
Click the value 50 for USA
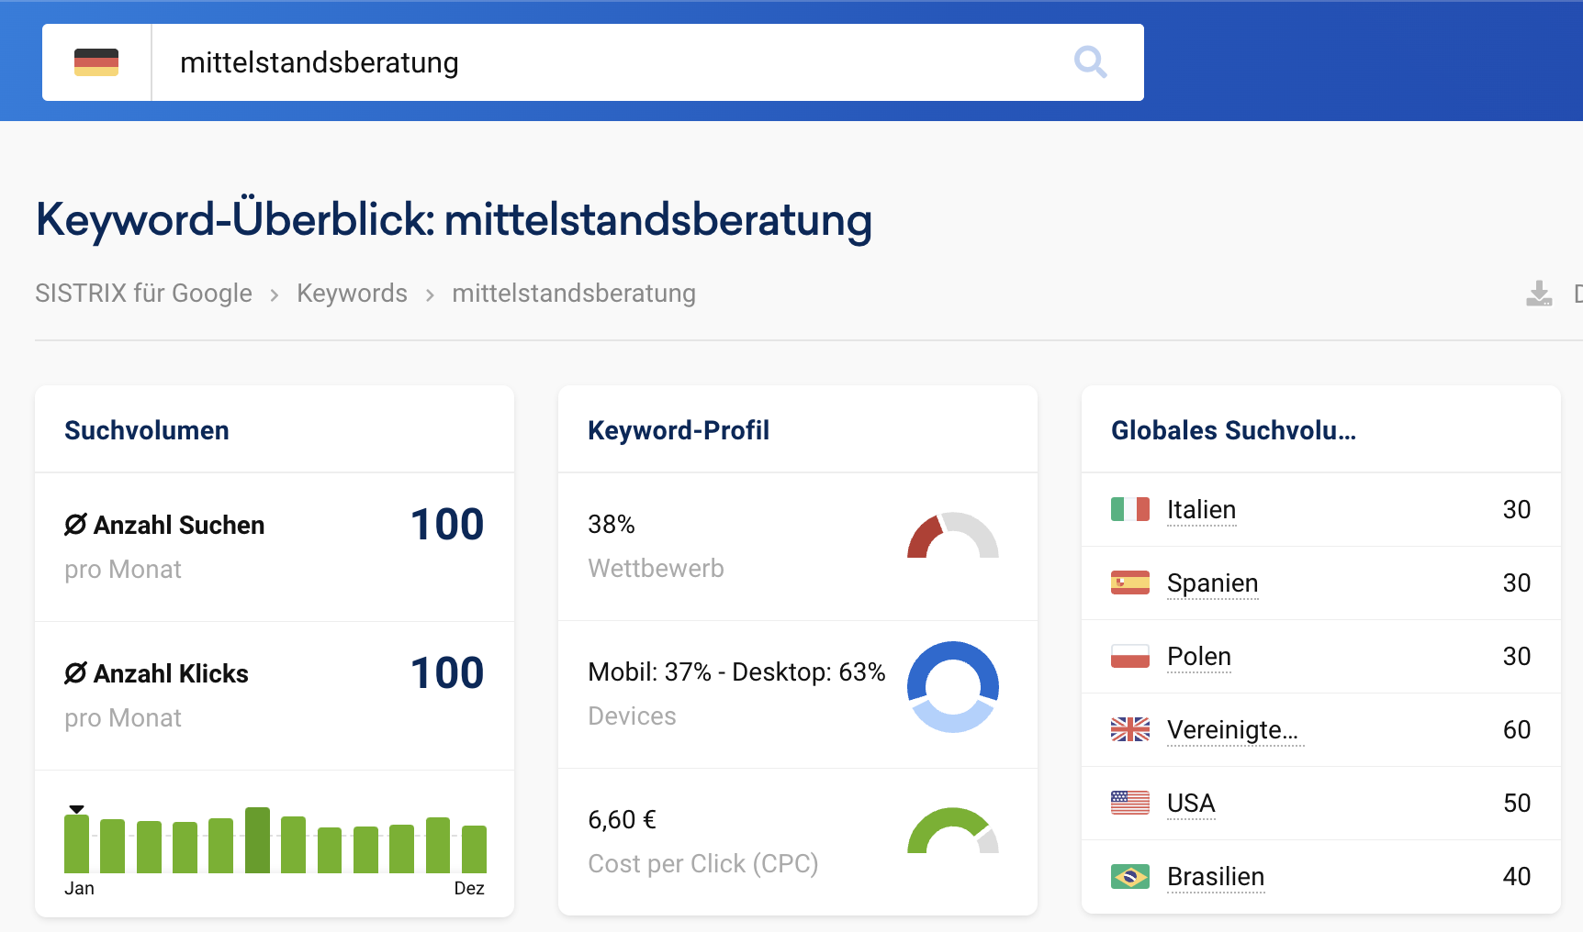click(1517, 804)
